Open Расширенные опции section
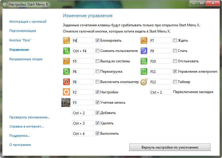Image resolution: width=222 pixels, height=158 pixels. [26, 59]
